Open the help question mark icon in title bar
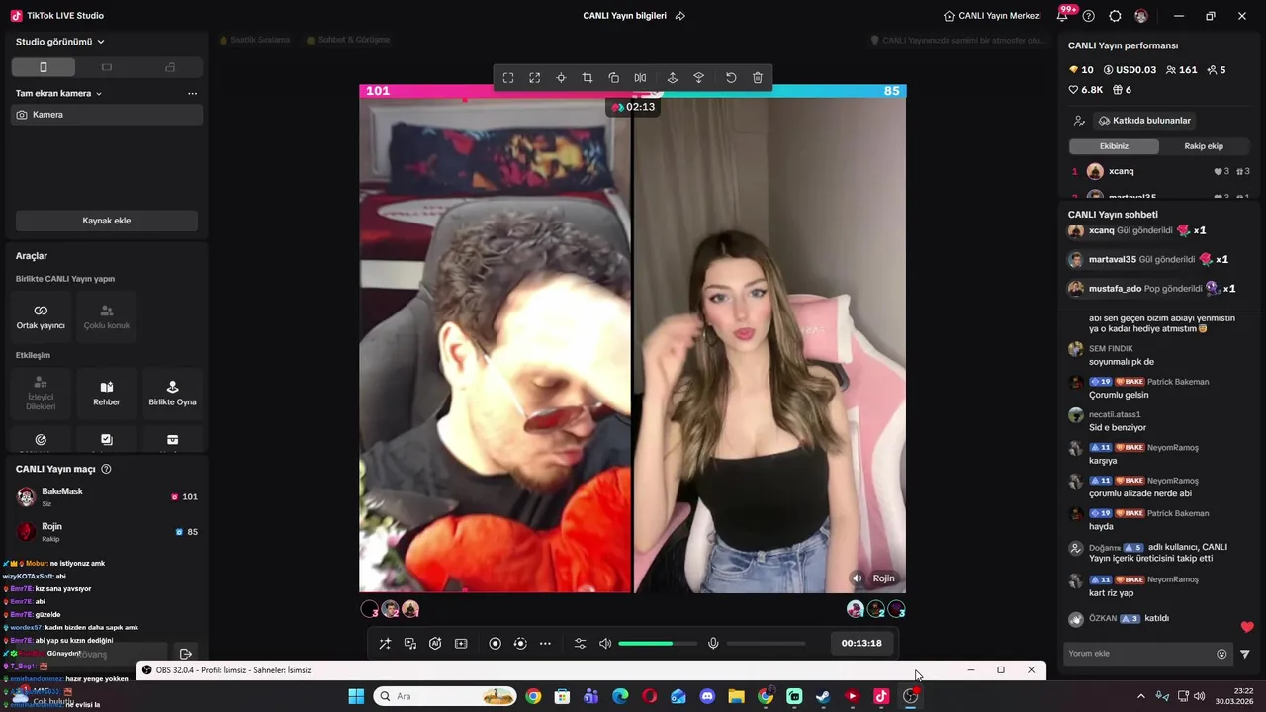 [1089, 16]
